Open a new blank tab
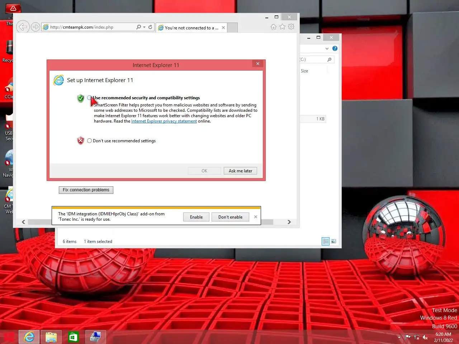459x344 pixels. coord(232,28)
